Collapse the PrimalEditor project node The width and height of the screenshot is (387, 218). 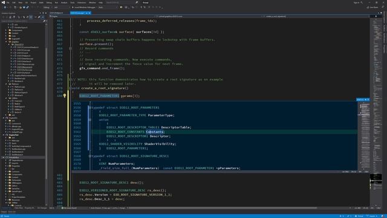[4, 157]
